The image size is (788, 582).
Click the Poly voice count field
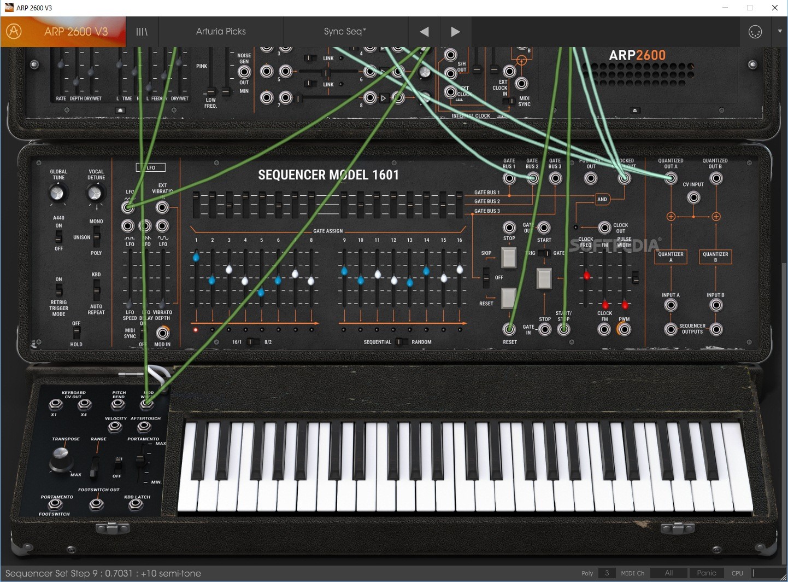607,573
